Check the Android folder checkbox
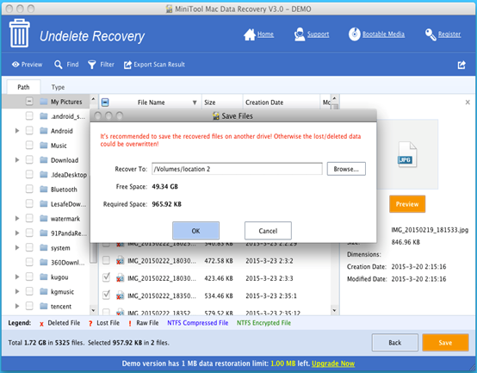The width and height of the screenshot is (477, 373). [x=29, y=131]
